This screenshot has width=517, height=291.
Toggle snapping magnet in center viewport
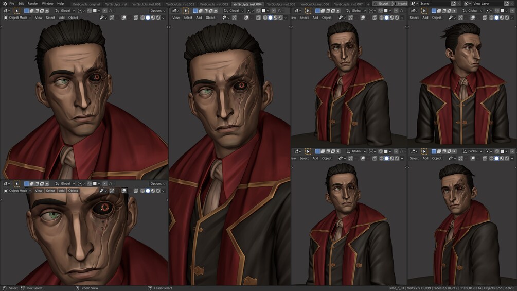click(x=258, y=10)
